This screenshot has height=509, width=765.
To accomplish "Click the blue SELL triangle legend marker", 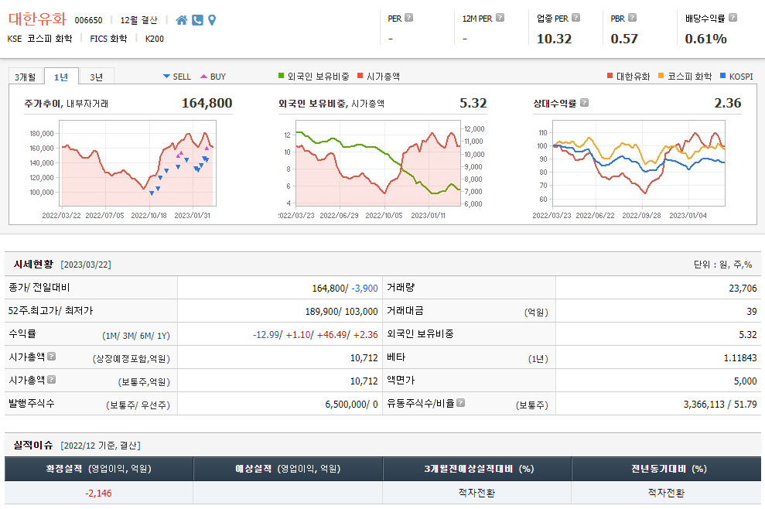I will [166, 76].
